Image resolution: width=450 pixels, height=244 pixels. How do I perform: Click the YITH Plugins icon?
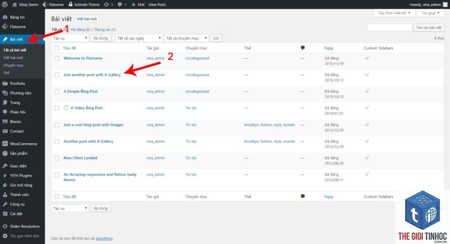coord(5,176)
